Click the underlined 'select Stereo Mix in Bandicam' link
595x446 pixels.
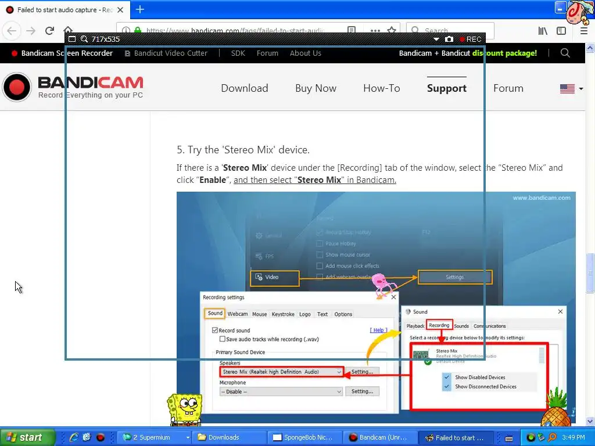[314, 180]
